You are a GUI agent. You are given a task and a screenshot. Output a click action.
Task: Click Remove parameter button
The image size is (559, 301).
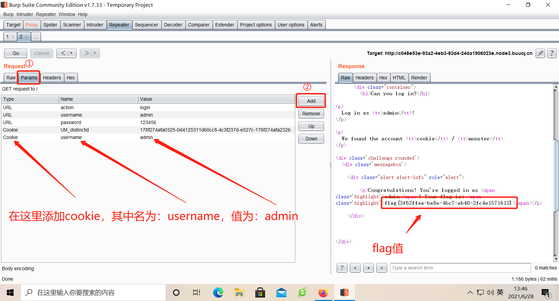click(x=311, y=114)
